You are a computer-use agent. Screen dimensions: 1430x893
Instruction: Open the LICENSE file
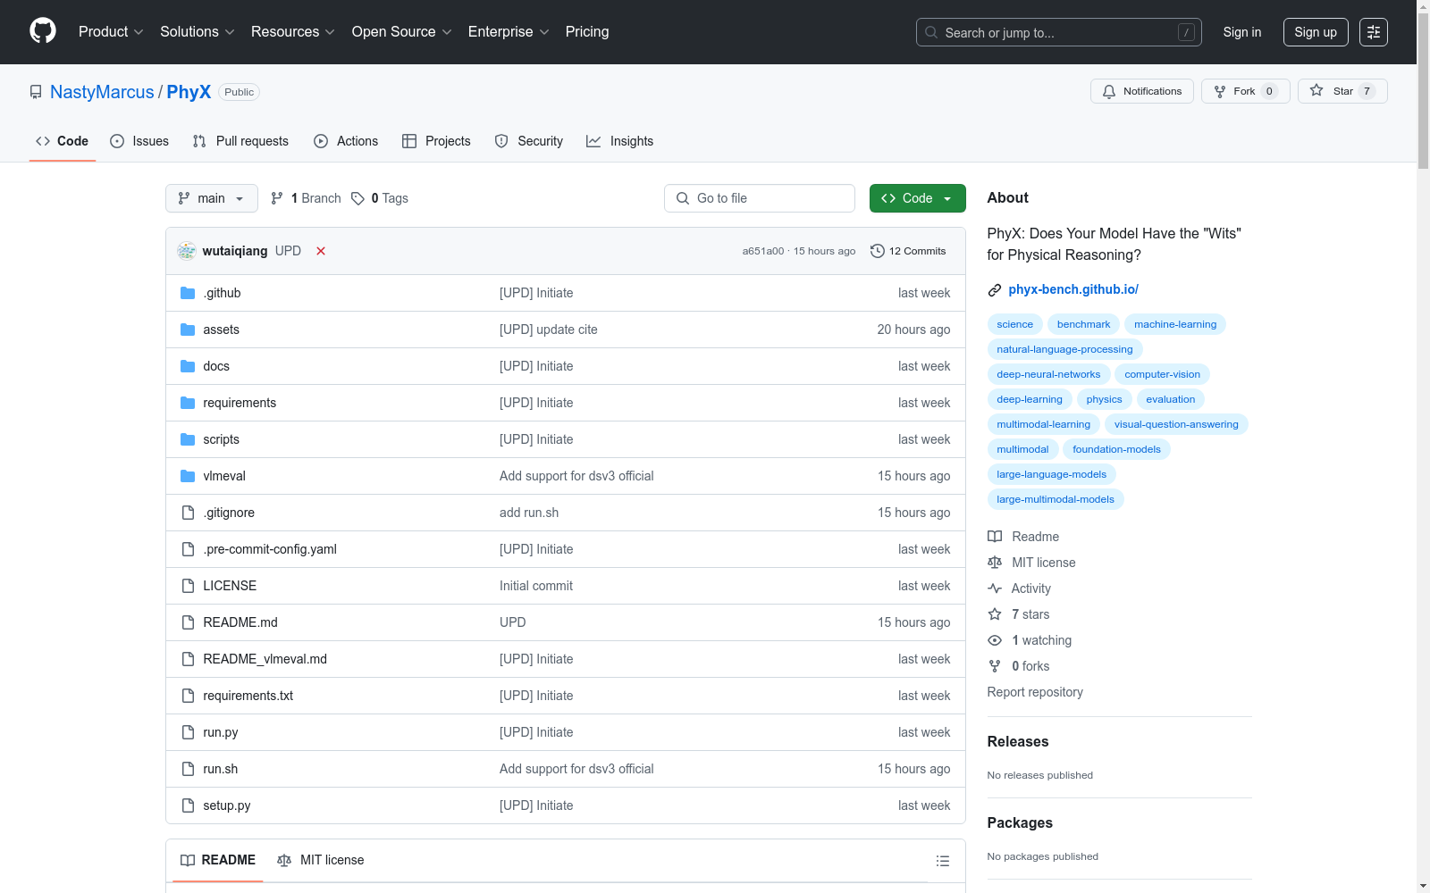click(x=230, y=586)
